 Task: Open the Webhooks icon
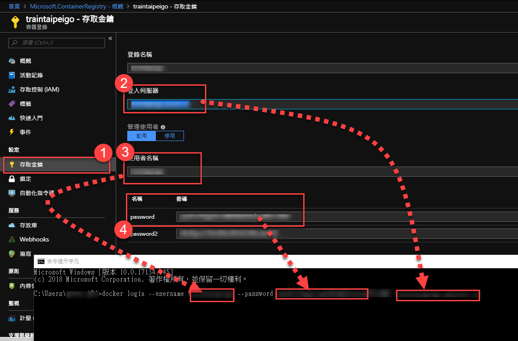(12, 239)
